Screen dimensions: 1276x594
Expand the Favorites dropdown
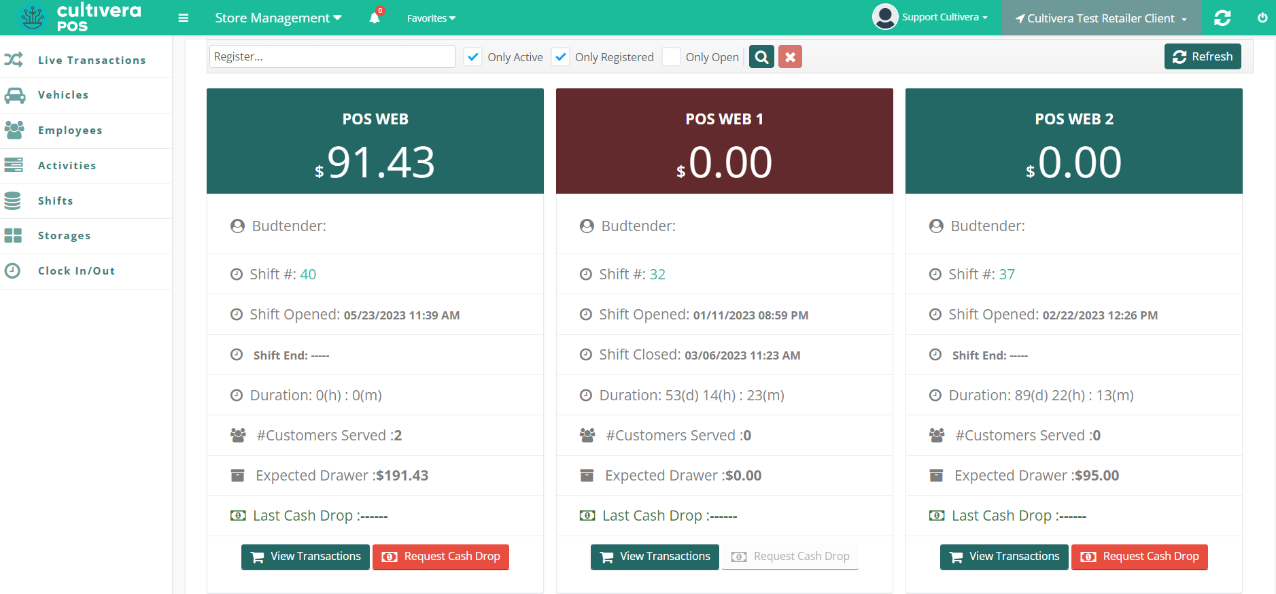click(431, 18)
